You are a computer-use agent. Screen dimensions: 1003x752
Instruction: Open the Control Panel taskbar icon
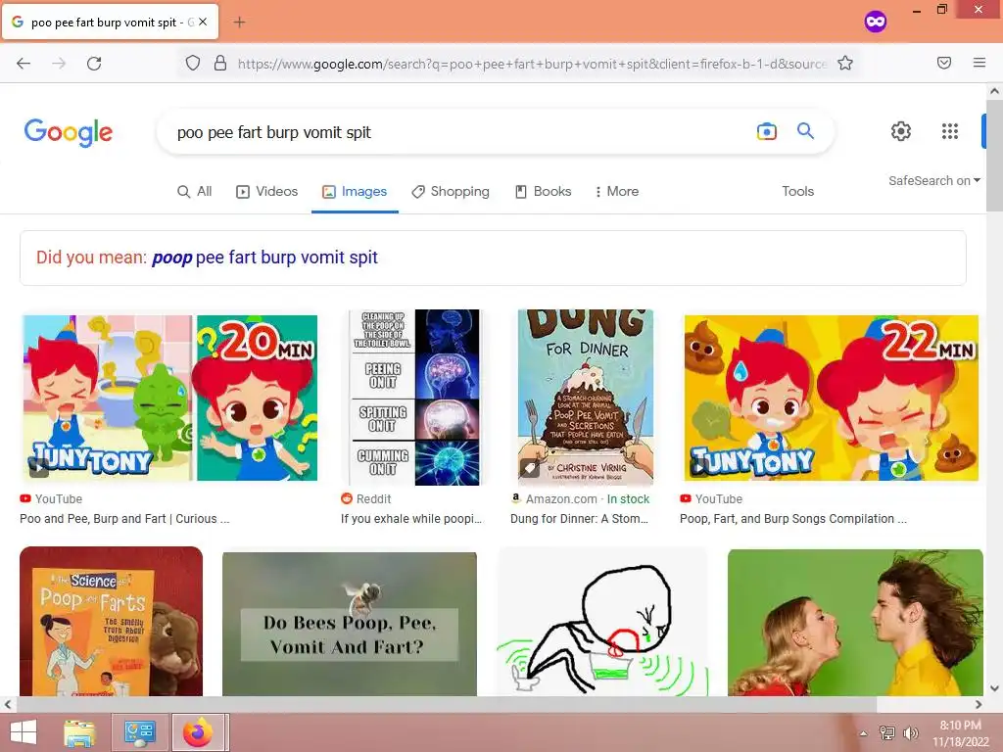(x=140, y=732)
